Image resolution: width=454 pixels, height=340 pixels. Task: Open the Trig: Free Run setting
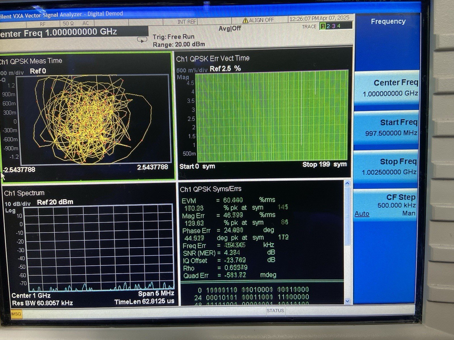coord(173,37)
